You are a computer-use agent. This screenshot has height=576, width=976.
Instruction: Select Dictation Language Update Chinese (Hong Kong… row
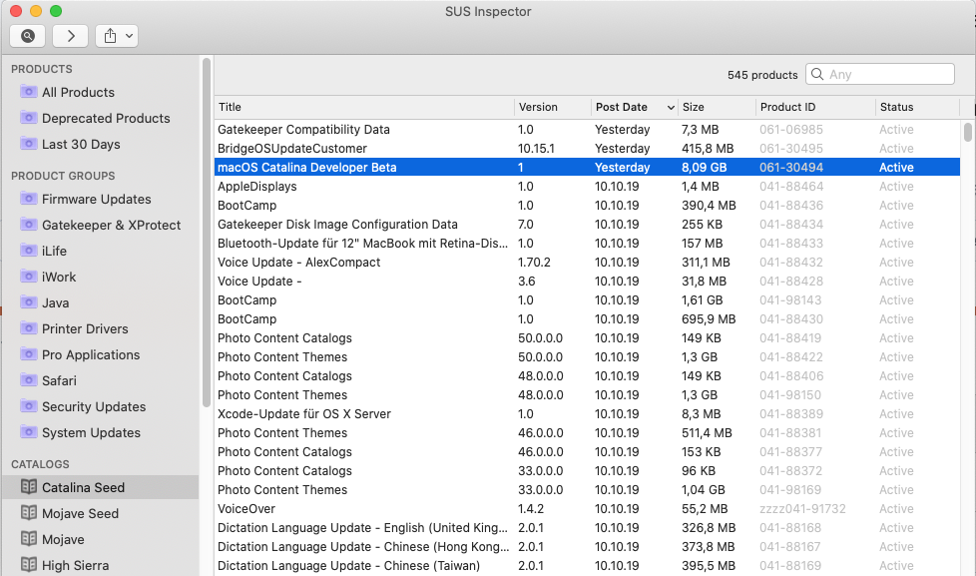click(x=587, y=547)
